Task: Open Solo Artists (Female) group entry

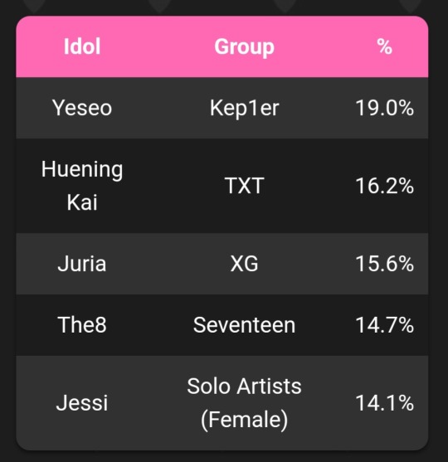Action: point(245,403)
